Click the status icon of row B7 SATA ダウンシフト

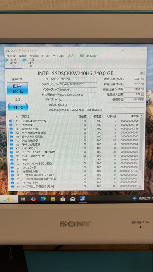(11, 148)
